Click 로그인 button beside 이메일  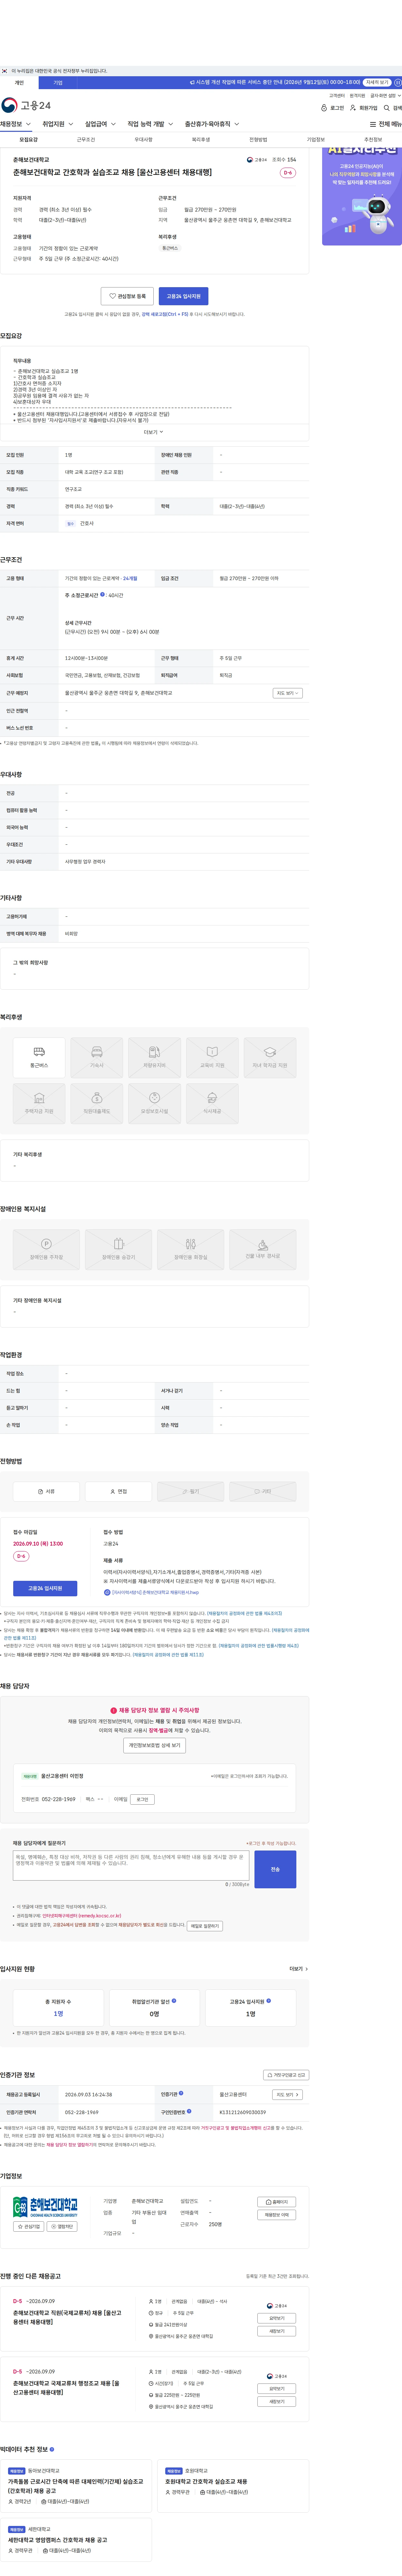tap(143, 1799)
